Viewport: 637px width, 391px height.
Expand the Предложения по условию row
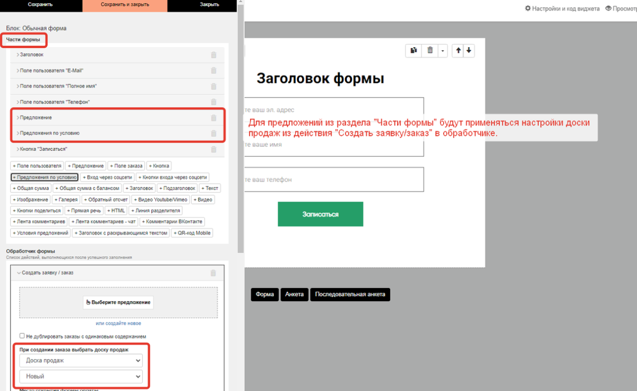[x=117, y=133]
